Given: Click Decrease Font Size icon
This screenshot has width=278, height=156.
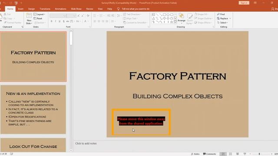Looking at the screenshot, I should [x=83, y=16].
